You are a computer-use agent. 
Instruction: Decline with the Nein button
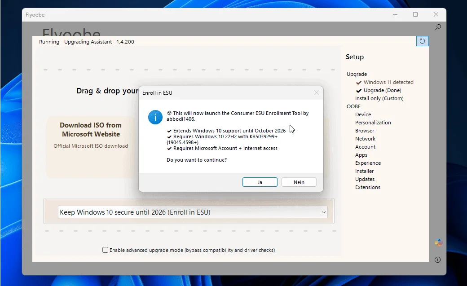(x=299, y=182)
